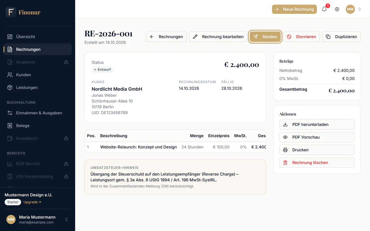Open Einnahmen & Ausgaben in the sidebar
Viewport: 370px width, 231px height.
point(38,113)
